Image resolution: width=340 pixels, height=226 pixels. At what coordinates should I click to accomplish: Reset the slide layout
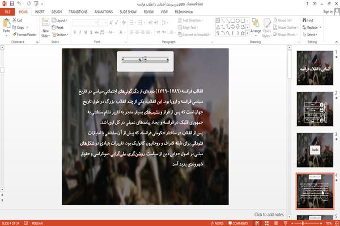click(58, 27)
